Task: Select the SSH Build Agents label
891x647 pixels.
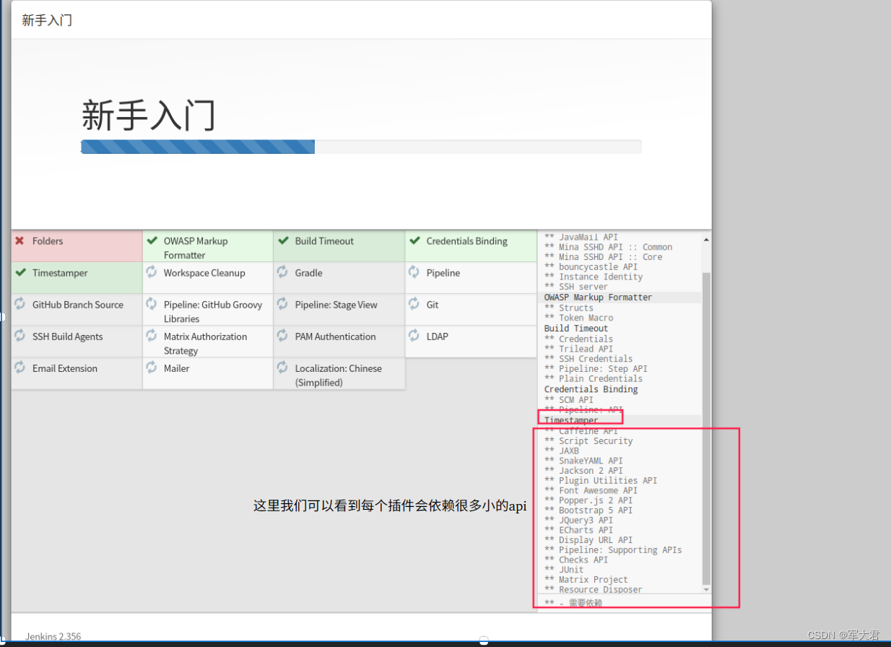Action: pos(68,336)
